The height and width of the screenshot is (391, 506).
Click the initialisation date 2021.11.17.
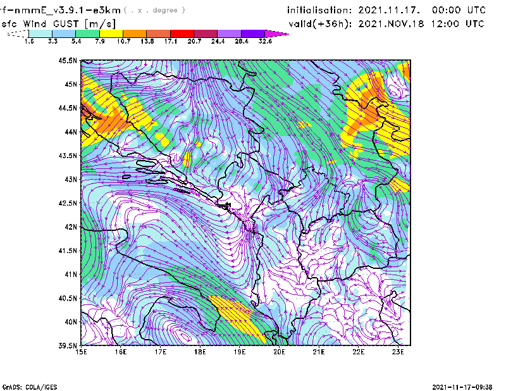389,10
